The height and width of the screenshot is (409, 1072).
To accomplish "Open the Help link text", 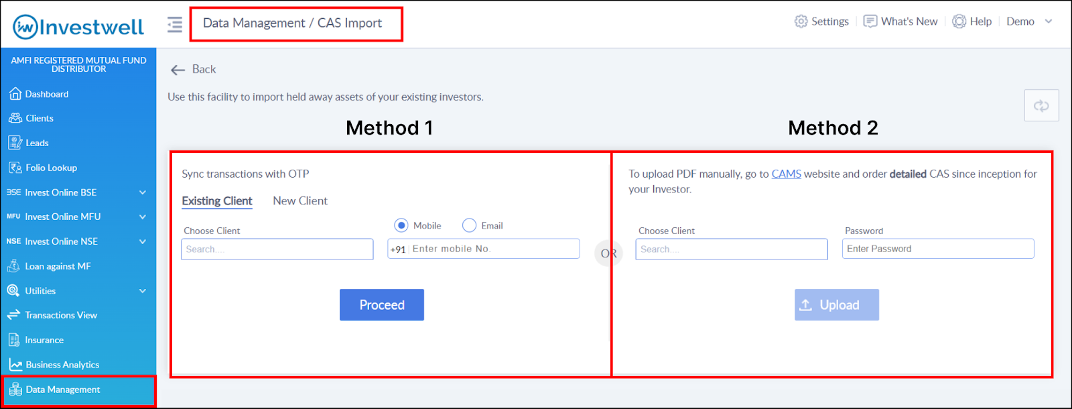I will [981, 21].
